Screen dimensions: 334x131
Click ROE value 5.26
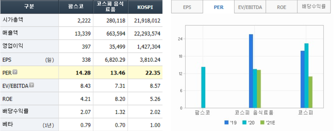coord(155,99)
